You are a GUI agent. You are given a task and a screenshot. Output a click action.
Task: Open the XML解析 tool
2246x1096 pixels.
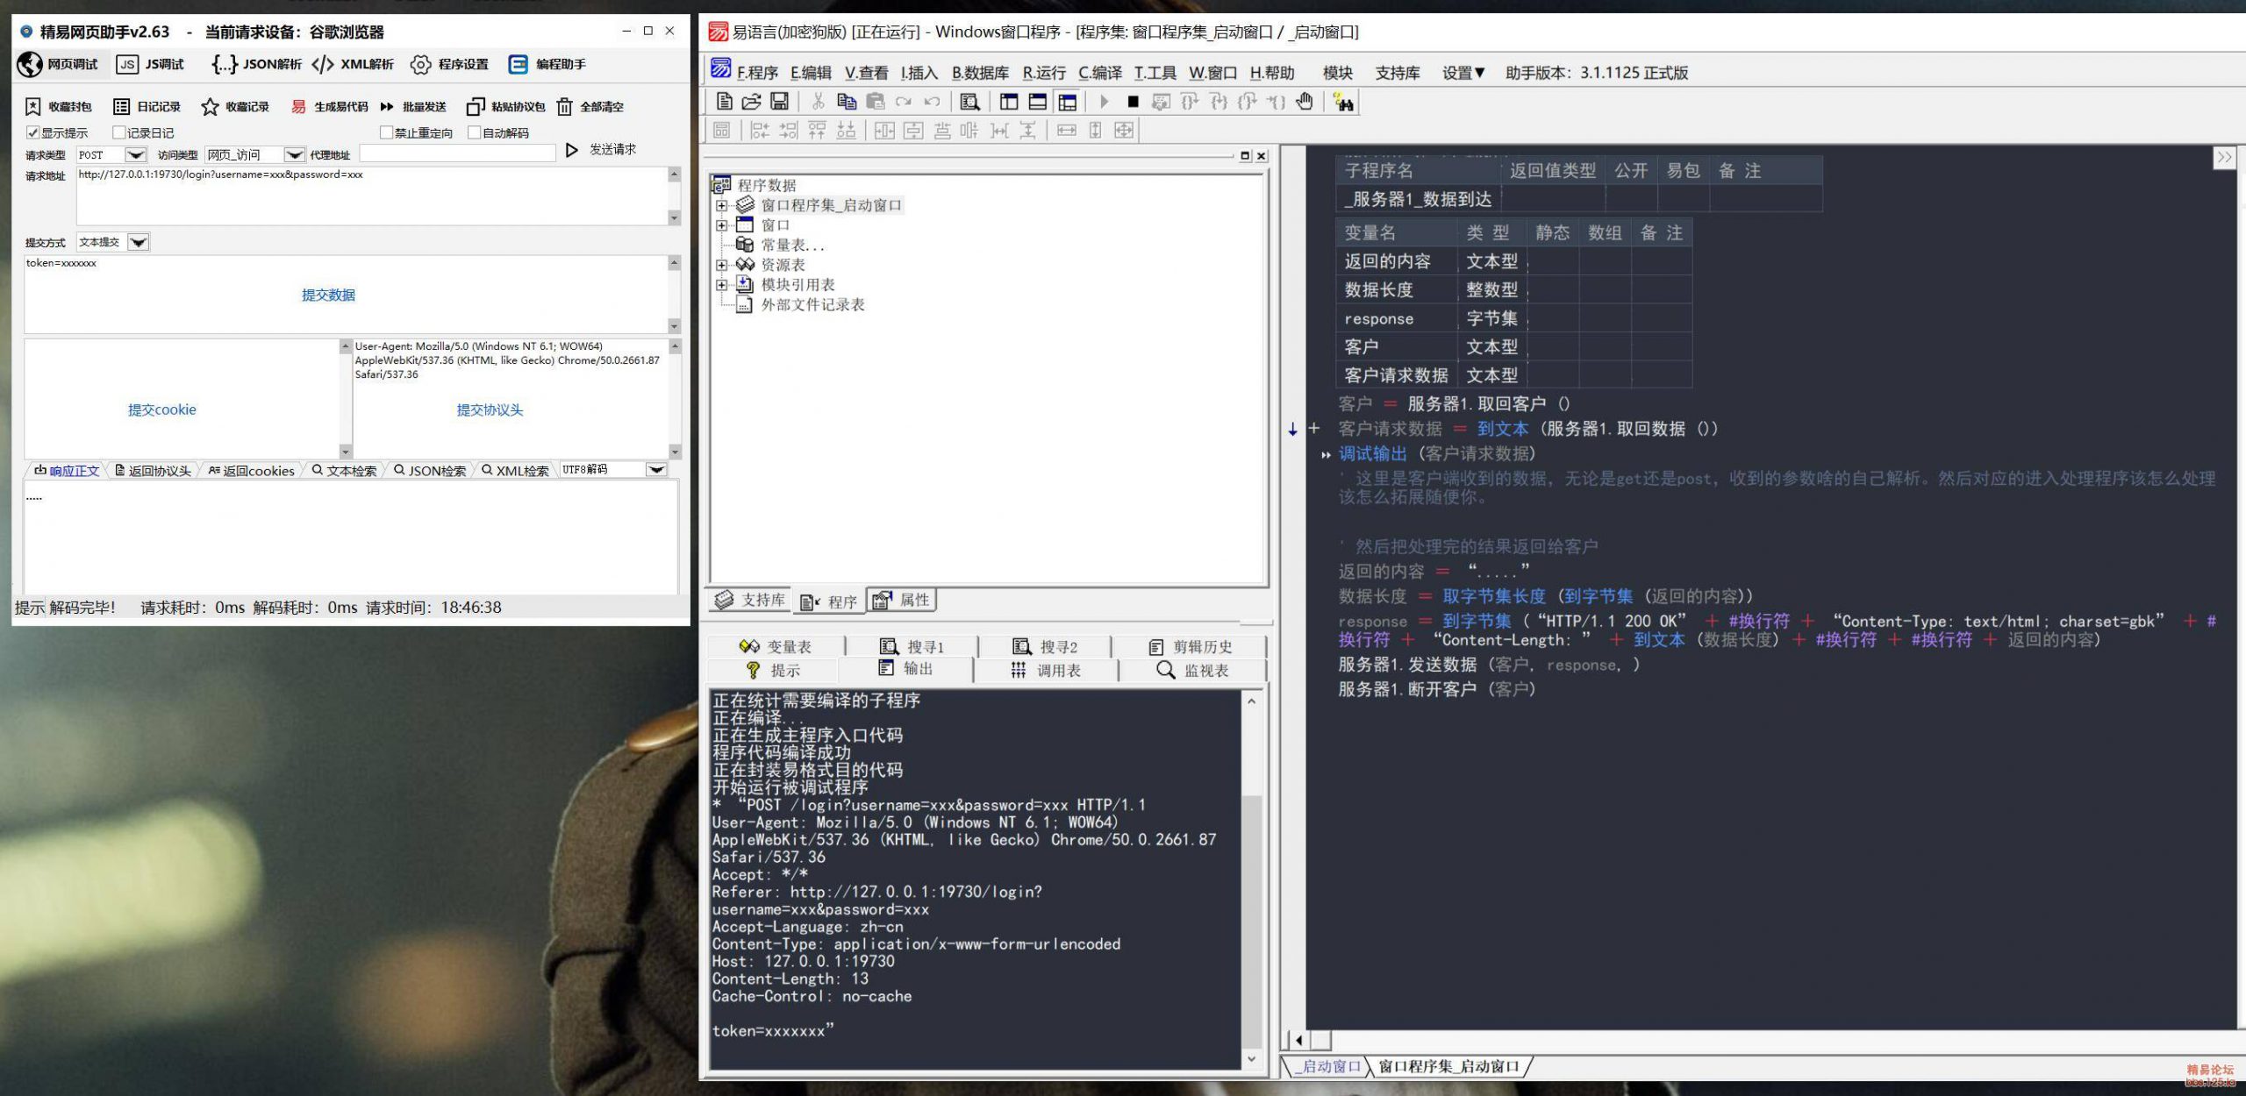tap(353, 64)
